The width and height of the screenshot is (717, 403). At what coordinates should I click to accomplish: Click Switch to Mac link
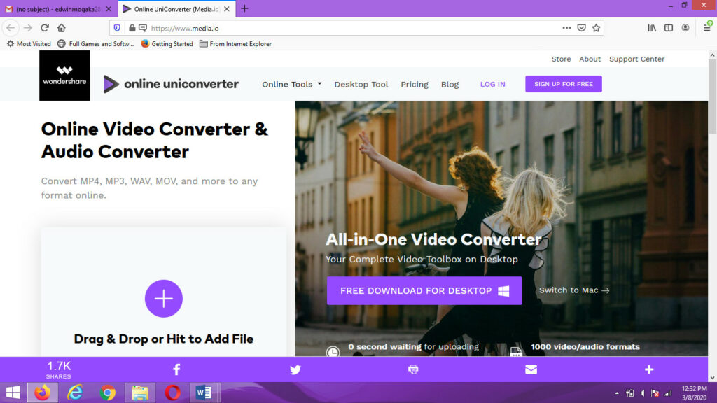[x=574, y=290]
